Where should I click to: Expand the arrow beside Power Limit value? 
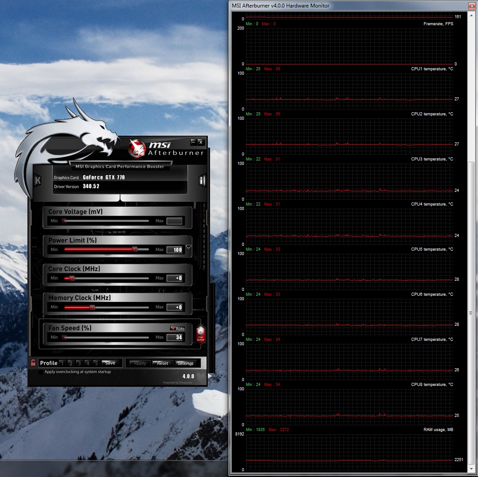tap(188, 247)
